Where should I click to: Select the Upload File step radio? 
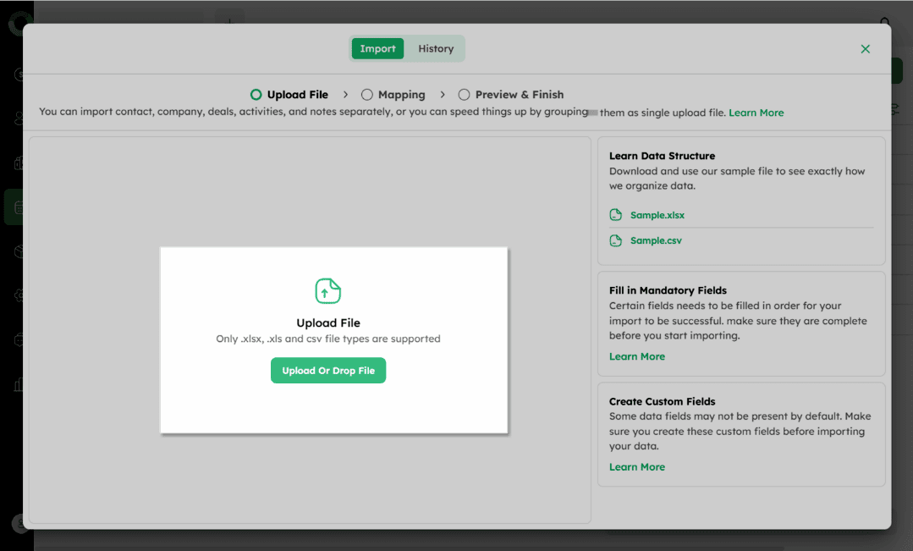pos(256,95)
